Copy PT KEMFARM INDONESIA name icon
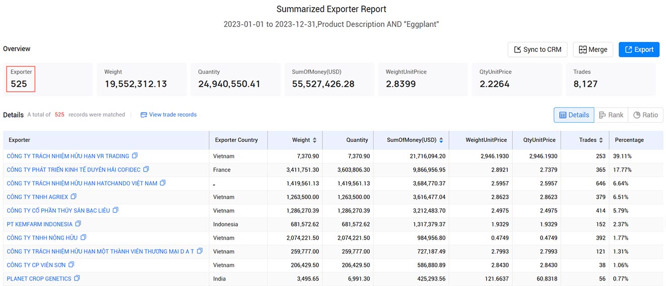This screenshot has width=666, height=286. [78, 224]
